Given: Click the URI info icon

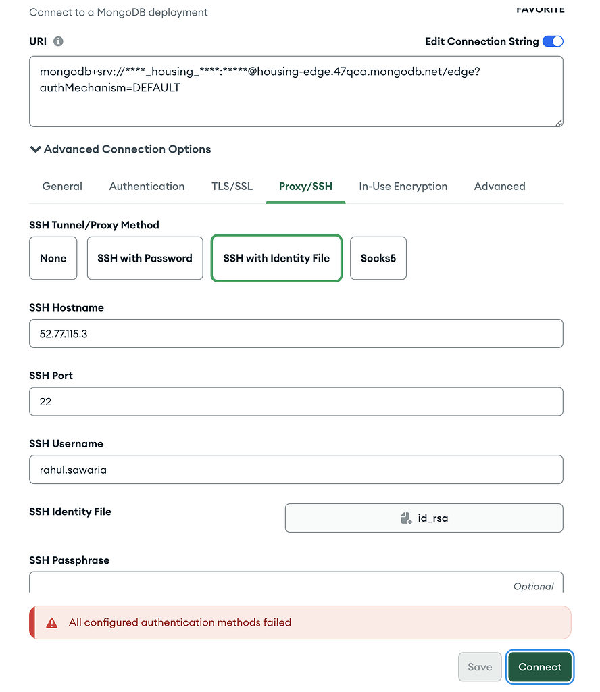Looking at the screenshot, I should point(58,41).
